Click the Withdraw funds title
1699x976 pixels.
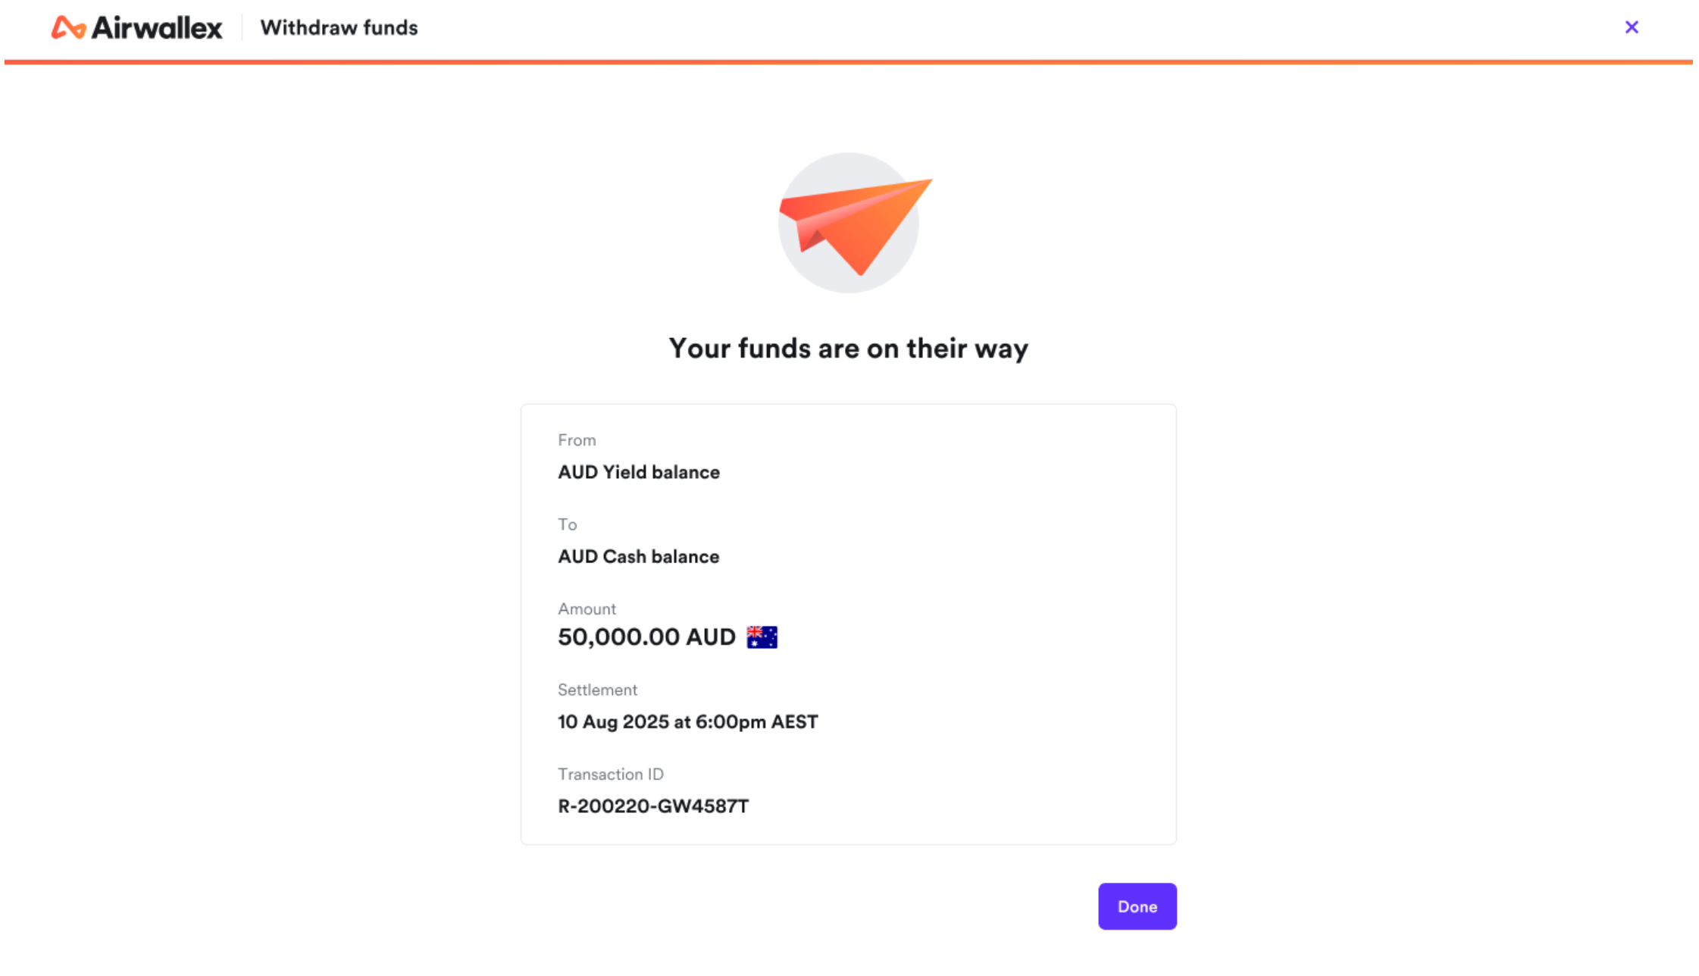[x=339, y=28]
